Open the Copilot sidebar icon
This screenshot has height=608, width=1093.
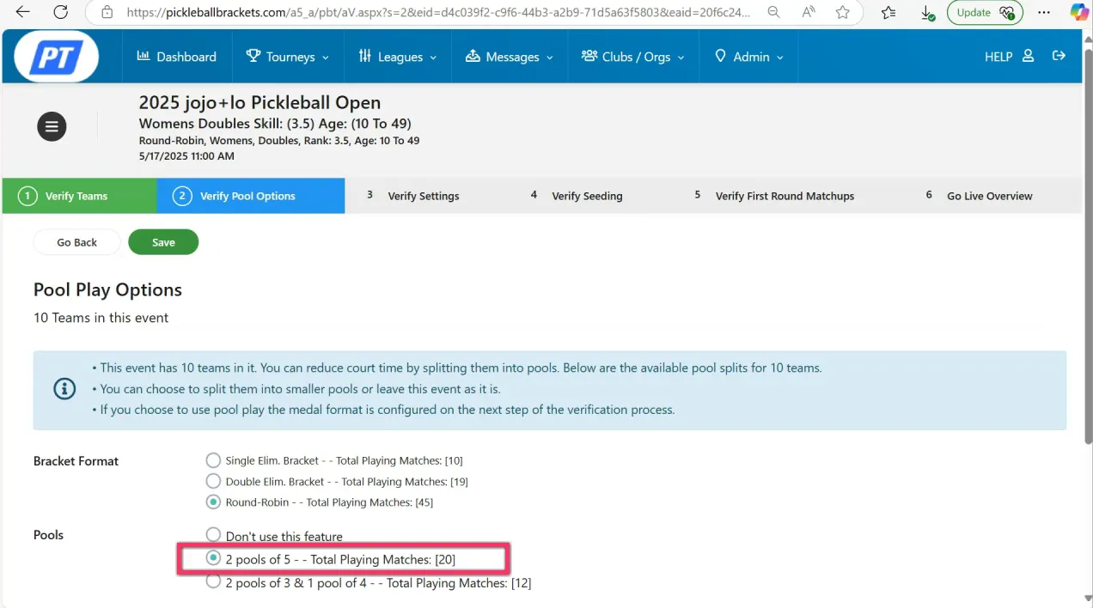[1078, 12]
